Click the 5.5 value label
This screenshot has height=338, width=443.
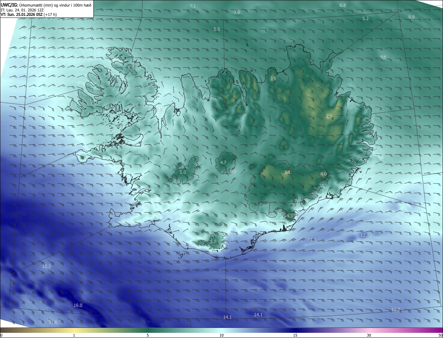pos(217,29)
